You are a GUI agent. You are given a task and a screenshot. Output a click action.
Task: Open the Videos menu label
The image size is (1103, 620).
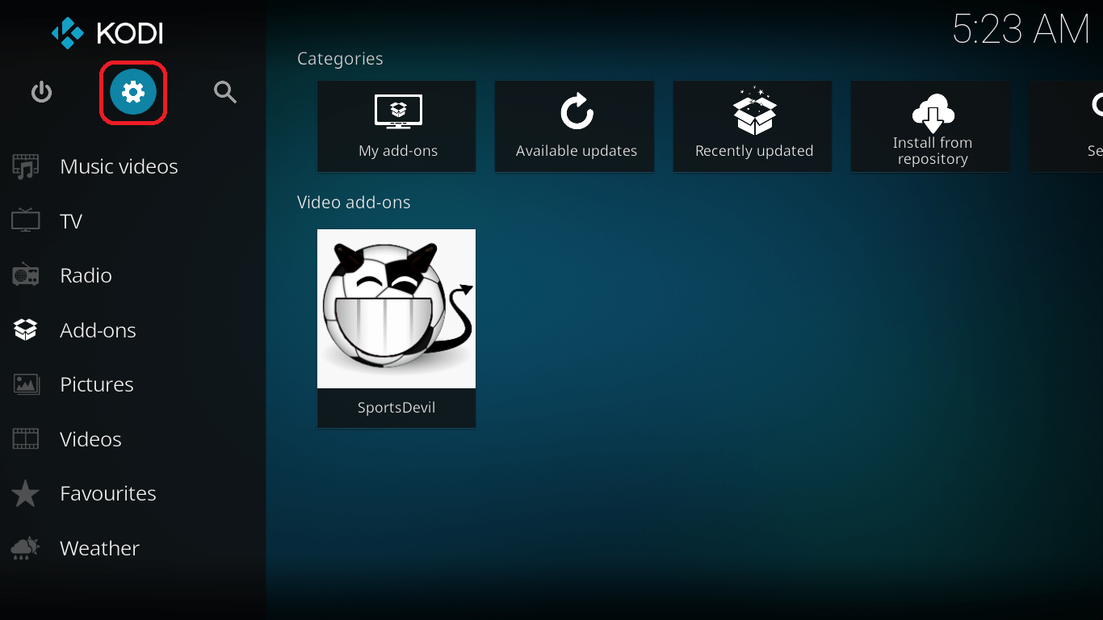tap(90, 439)
